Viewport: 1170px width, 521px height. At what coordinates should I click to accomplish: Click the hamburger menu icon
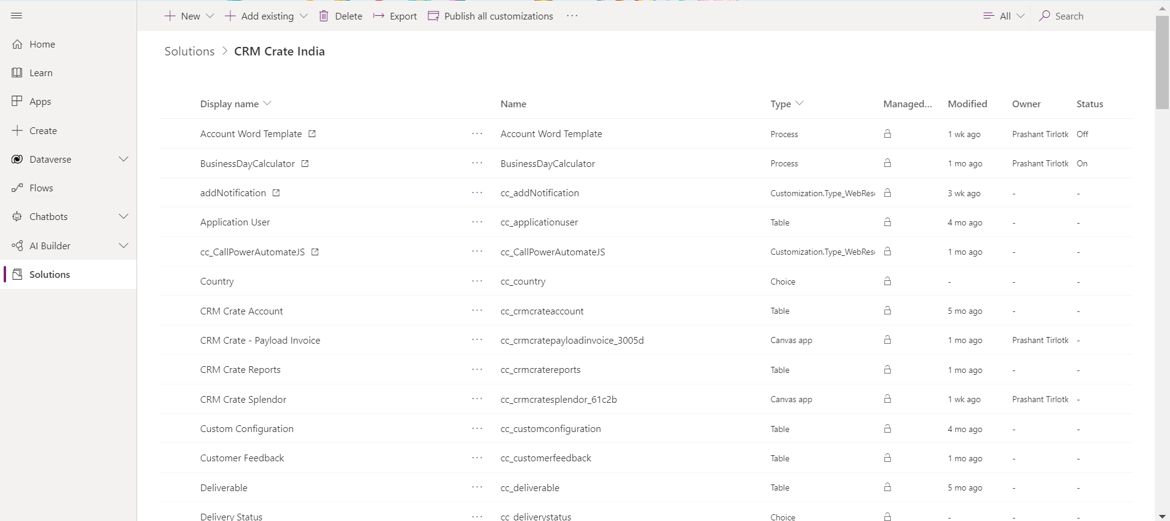pyautogui.click(x=16, y=16)
